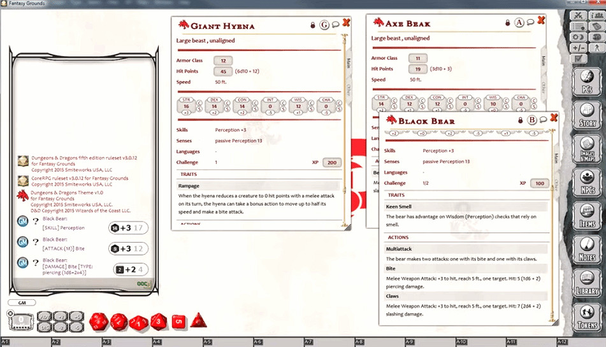Click Giant Hyena STR check C circle

tap(199, 103)
